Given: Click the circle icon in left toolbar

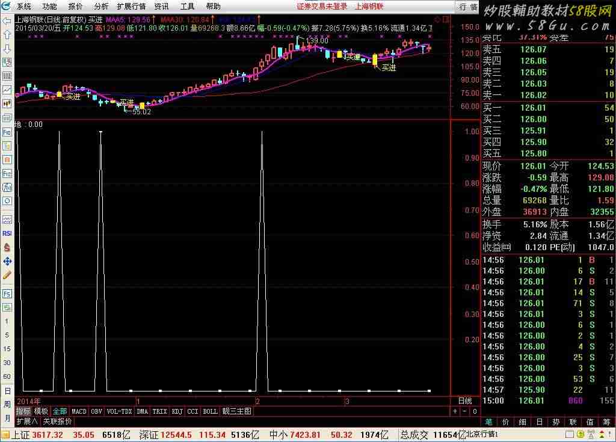Looking at the screenshot, I should (7, 201).
